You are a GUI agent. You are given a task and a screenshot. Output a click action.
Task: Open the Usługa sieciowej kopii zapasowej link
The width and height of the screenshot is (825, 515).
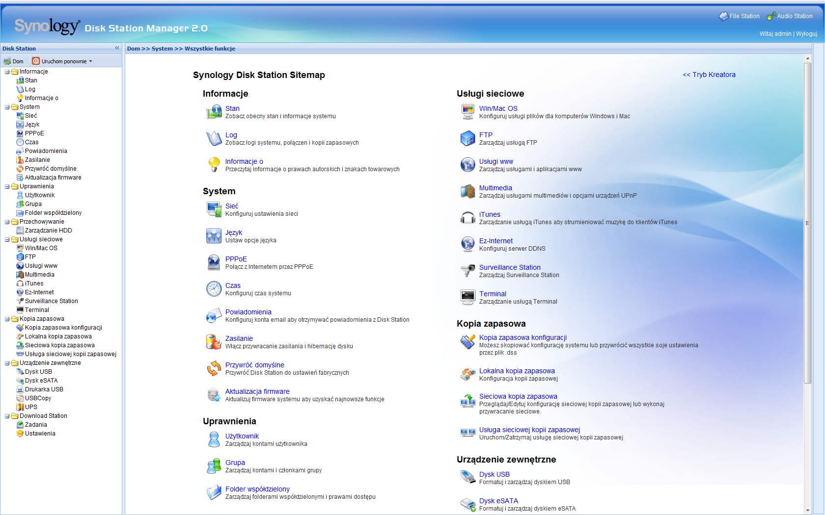[529, 430]
